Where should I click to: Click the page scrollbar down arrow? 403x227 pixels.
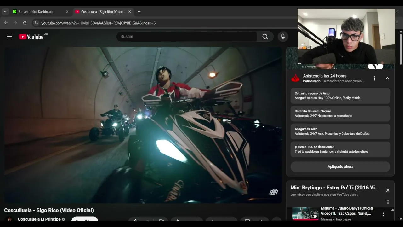(401, 218)
